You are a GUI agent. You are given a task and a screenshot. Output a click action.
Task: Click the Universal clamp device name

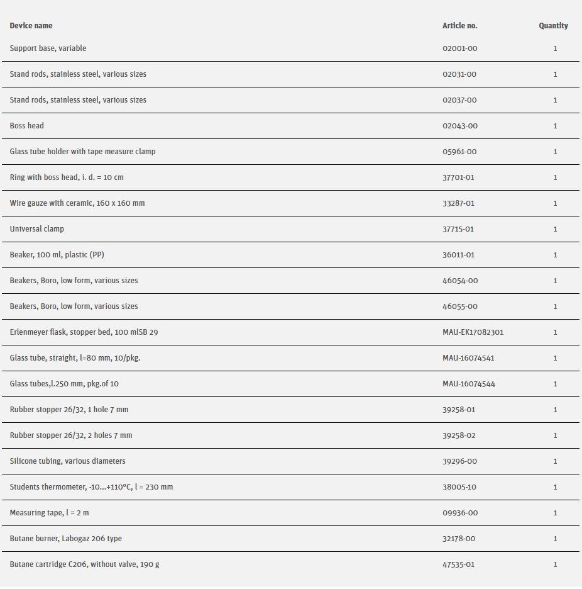[37, 229]
